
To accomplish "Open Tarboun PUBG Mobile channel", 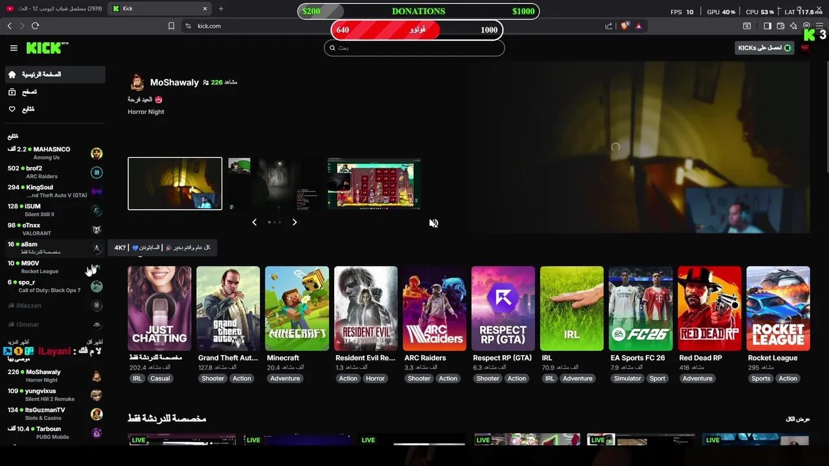I will click(54, 432).
